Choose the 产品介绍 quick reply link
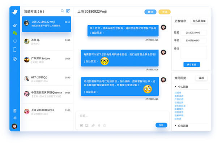217x143 pixels. point(179,99)
